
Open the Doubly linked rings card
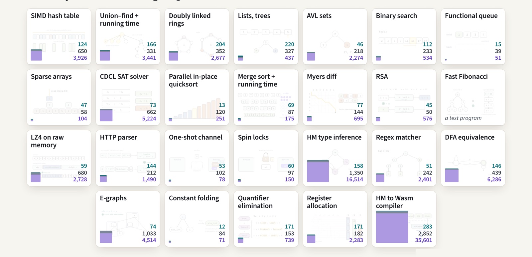[197, 36]
